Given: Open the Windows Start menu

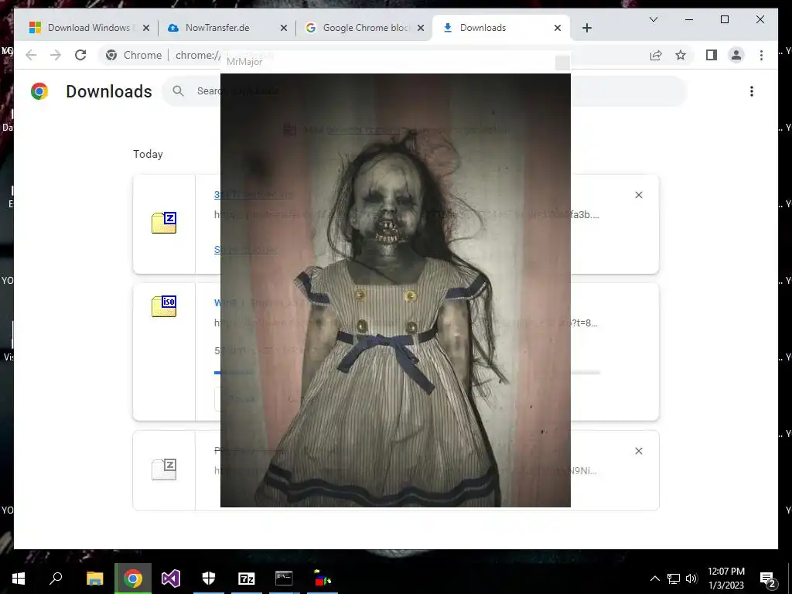Looking at the screenshot, I should tap(19, 579).
